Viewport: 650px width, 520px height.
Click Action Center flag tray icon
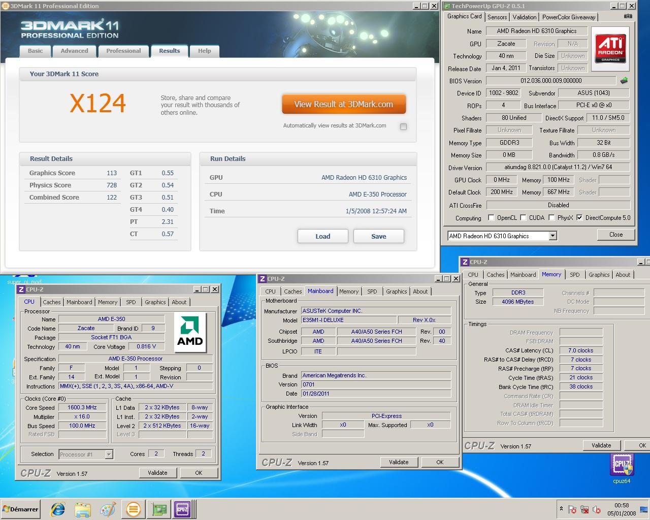click(x=572, y=509)
